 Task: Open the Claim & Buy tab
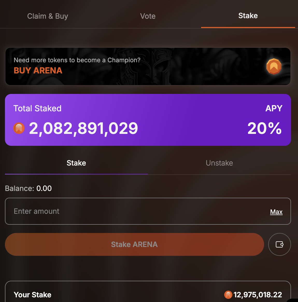tap(48, 16)
